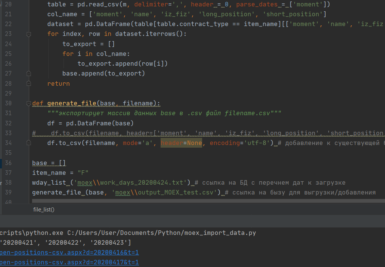Click line number 32 in the gutter
Viewport: 385px width, 267px height.
(x=8, y=123)
